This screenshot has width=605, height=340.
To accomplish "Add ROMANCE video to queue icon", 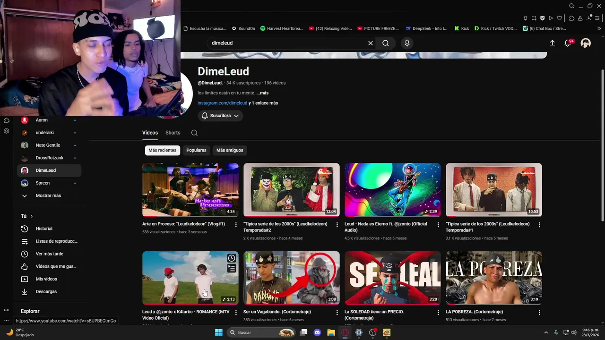I will (232, 268).
